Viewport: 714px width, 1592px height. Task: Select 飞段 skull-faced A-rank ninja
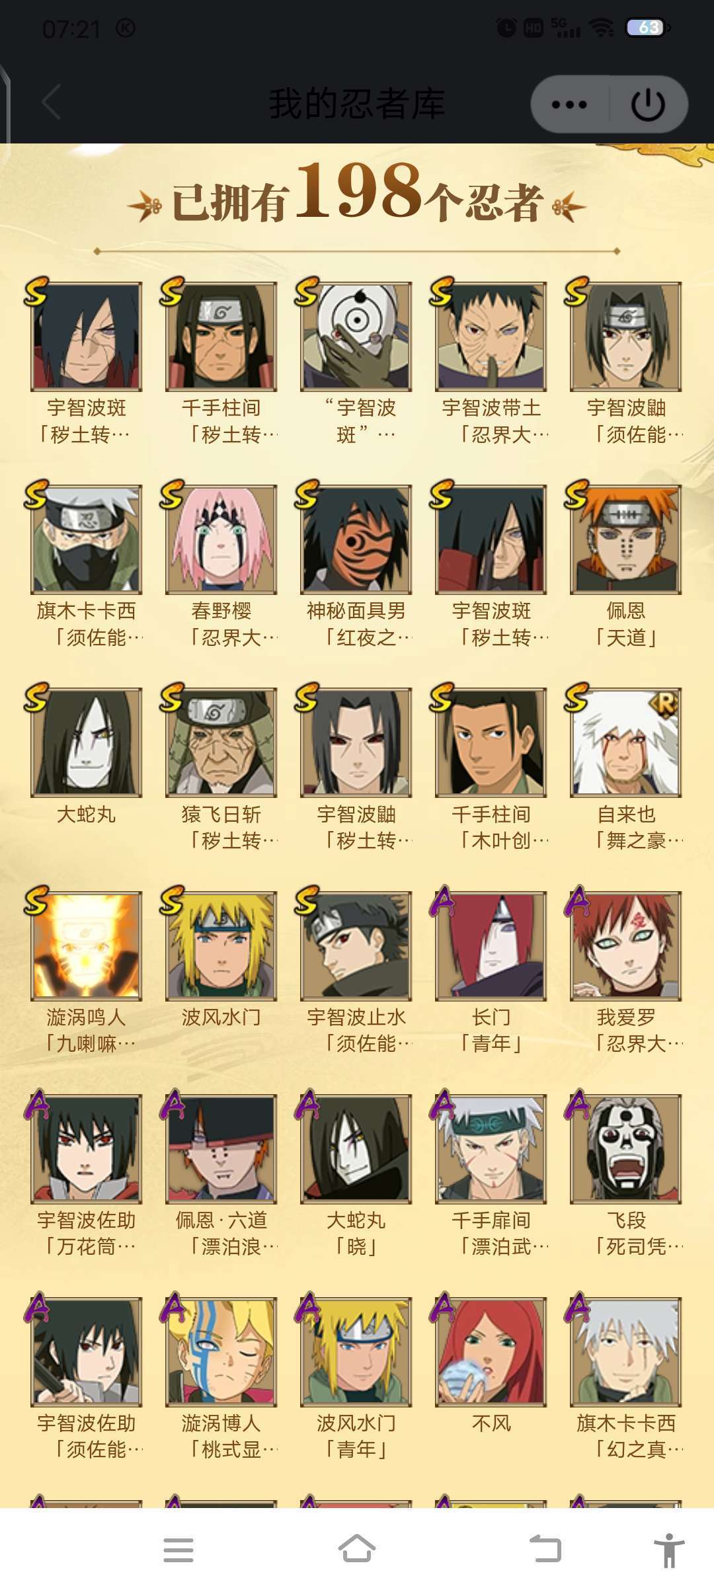626,1148
